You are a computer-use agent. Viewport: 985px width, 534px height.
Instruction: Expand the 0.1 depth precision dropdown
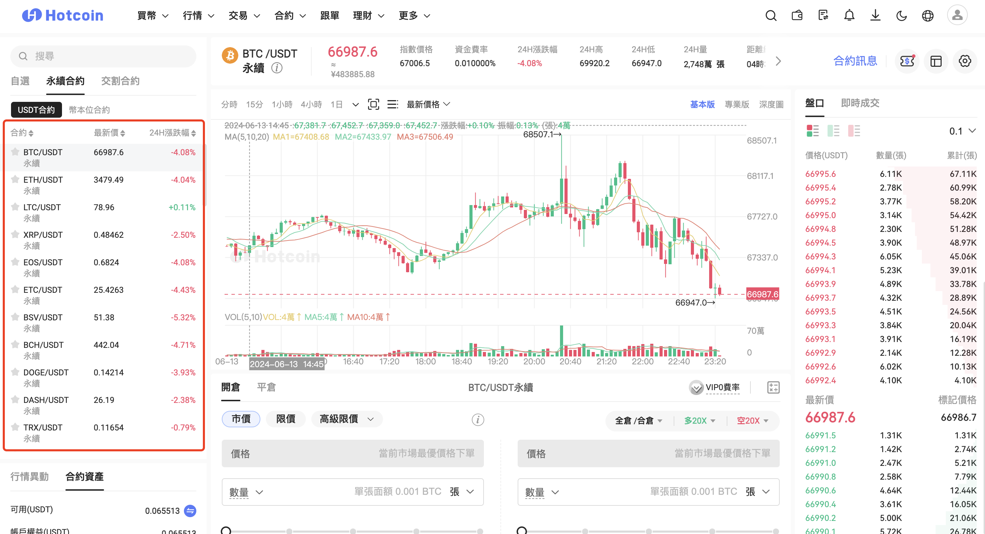point(962,131)
